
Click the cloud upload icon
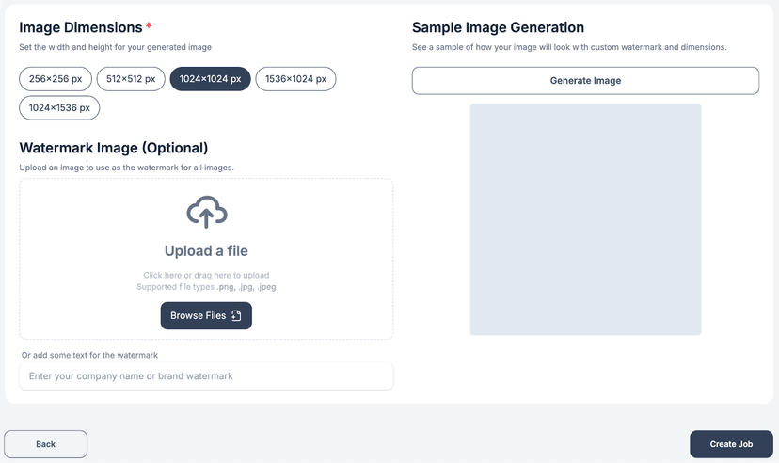click(x=207, y=212)
